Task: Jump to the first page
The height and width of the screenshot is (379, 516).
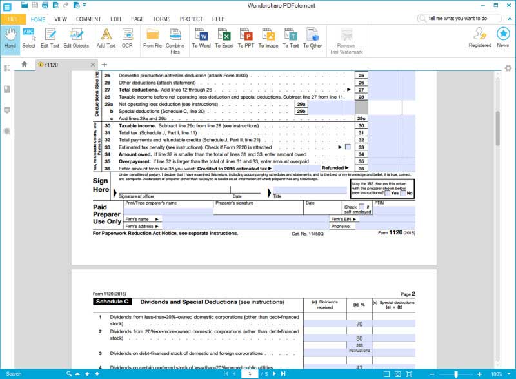Action: (x=226, y=374)
